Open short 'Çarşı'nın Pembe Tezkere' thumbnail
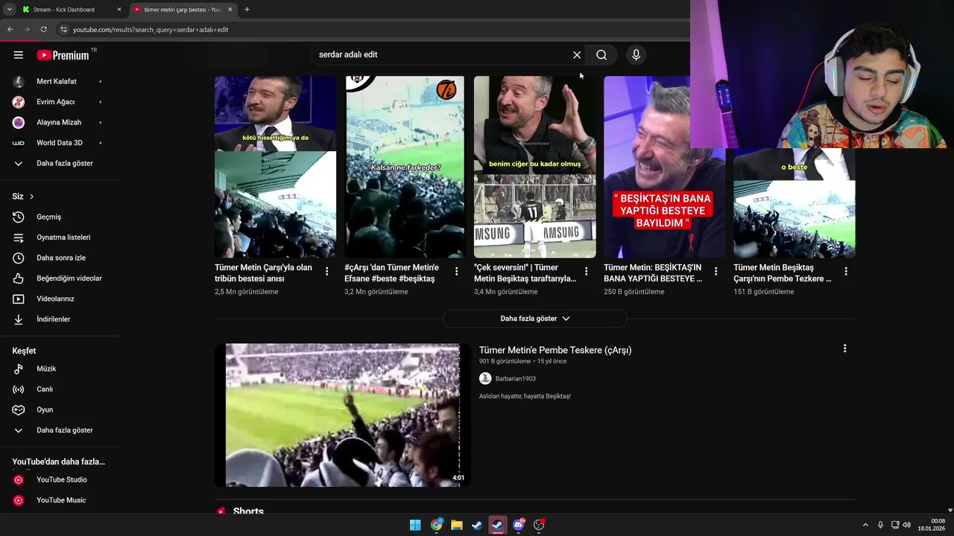Image resolution: width=954 pixels, height=536 pixels. 794,202
